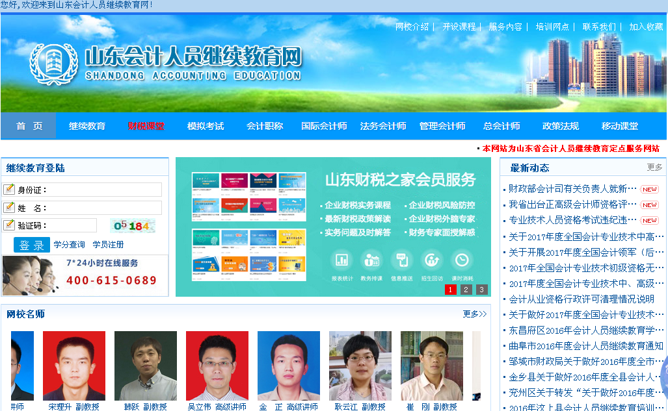Click the 报表统计 chart icon in banner
Viewport: 668px width, 411px height.
coord(341,260)
